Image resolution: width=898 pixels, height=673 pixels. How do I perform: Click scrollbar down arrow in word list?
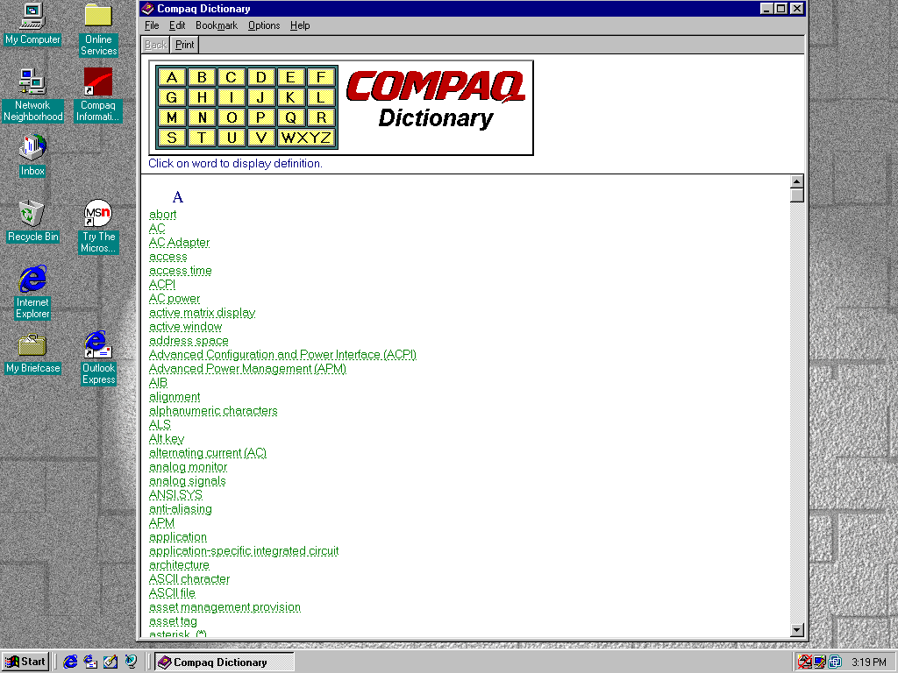click(x=796, y=630)
